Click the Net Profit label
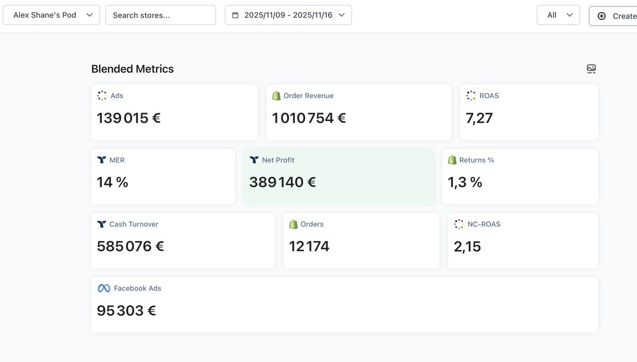This screenshot has height=362, width=637. coord(278,160)
